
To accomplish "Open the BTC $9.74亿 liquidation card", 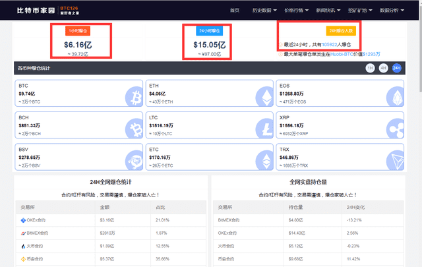I will pyautogui.click(x=79, y=93).
